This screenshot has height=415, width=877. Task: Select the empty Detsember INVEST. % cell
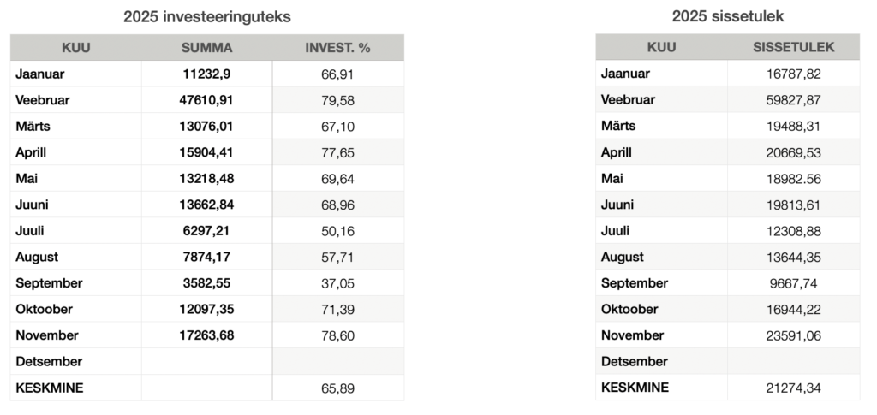(x=337, y=361)
